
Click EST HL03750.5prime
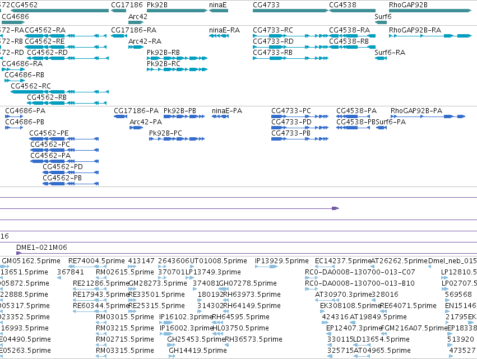(x=240, y=328)
